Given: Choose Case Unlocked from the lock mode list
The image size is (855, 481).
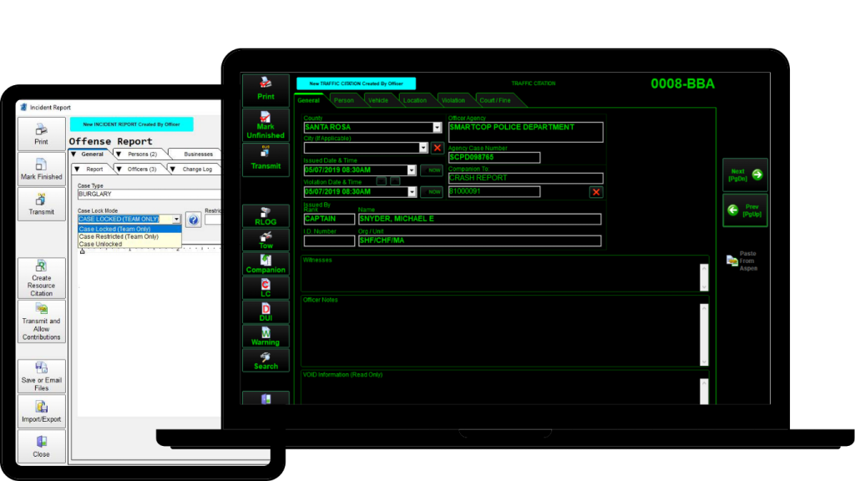Looking at the screenshot, I should click(x=100, y=244).
